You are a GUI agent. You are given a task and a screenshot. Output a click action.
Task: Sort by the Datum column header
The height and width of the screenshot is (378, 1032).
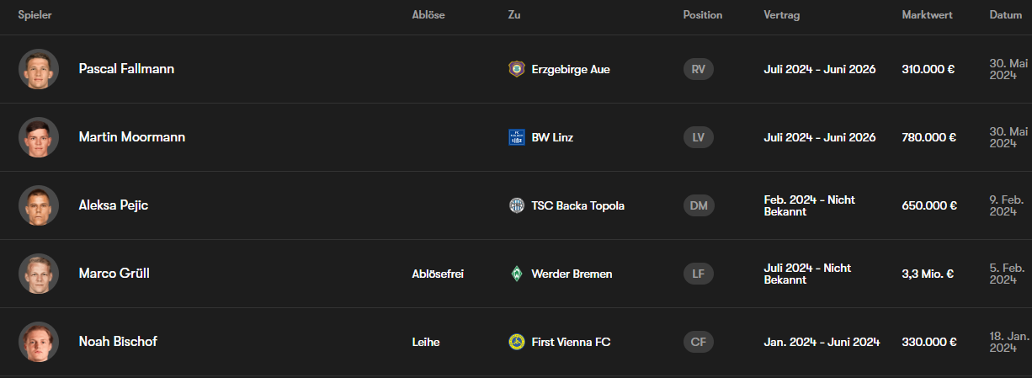click(1005, 15)
